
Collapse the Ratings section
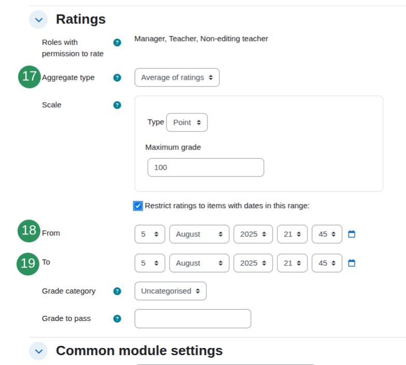[x=38, y=20]
